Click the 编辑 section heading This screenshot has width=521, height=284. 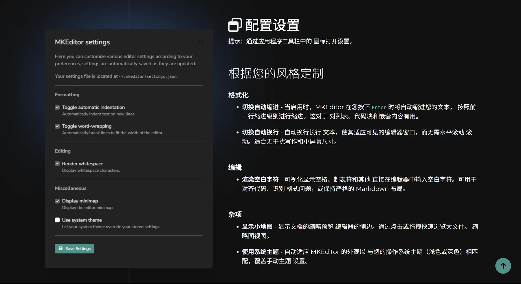click(x=235, y=167)
